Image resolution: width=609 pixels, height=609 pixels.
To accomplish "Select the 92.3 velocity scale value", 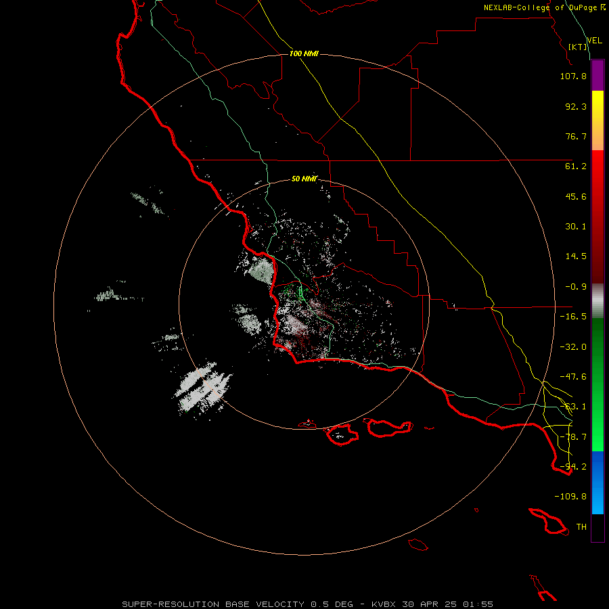I will coord(576,106).
